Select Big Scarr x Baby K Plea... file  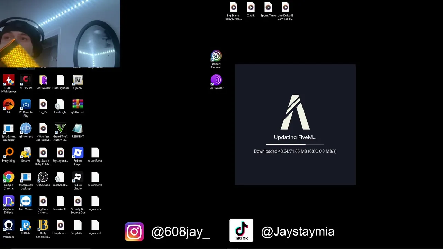234,11
